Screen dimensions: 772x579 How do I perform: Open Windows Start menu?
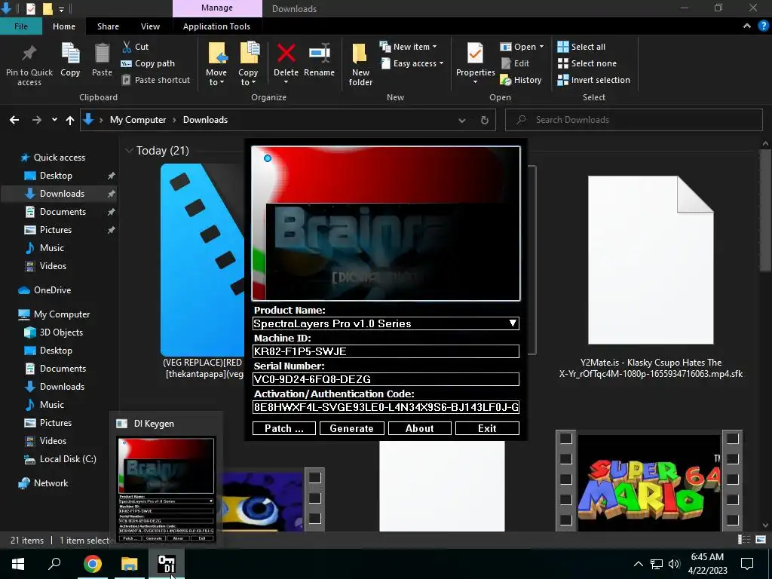(x=18, y=563)
